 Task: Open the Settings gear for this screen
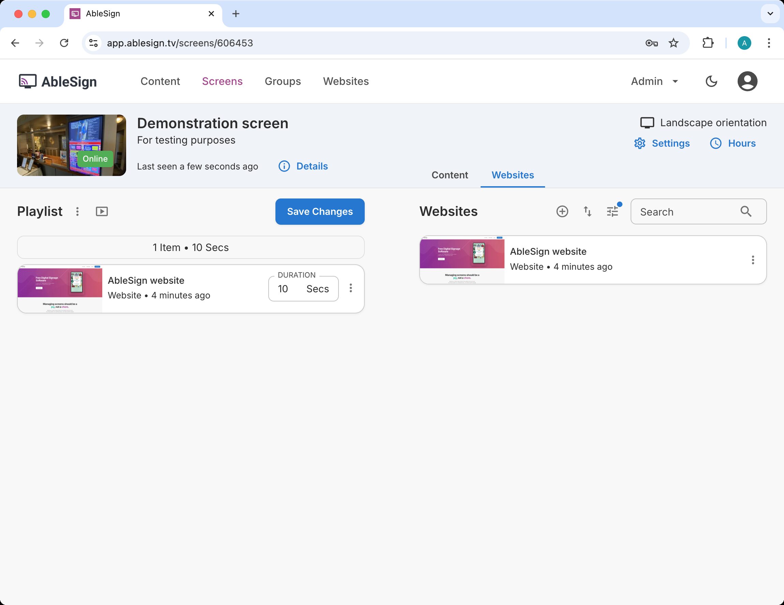pos(639,143)
